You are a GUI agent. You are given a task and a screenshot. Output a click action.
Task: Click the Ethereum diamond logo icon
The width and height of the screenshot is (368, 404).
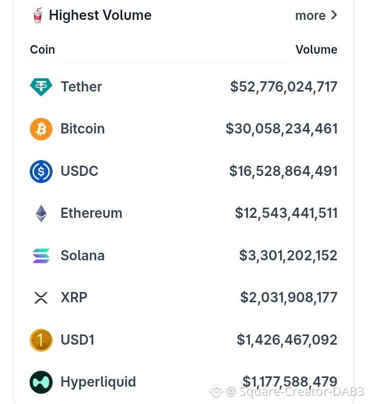pos(41,213)
